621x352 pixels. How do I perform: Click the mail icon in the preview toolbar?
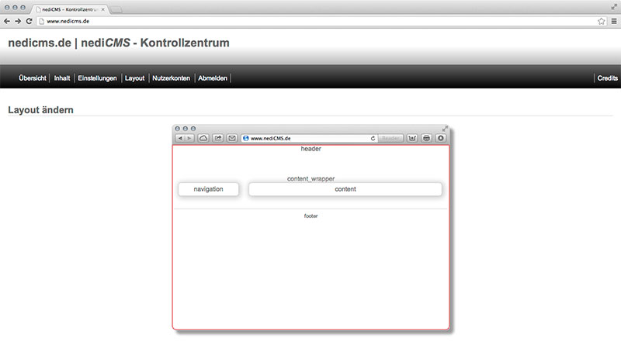[x=232, y=138]
